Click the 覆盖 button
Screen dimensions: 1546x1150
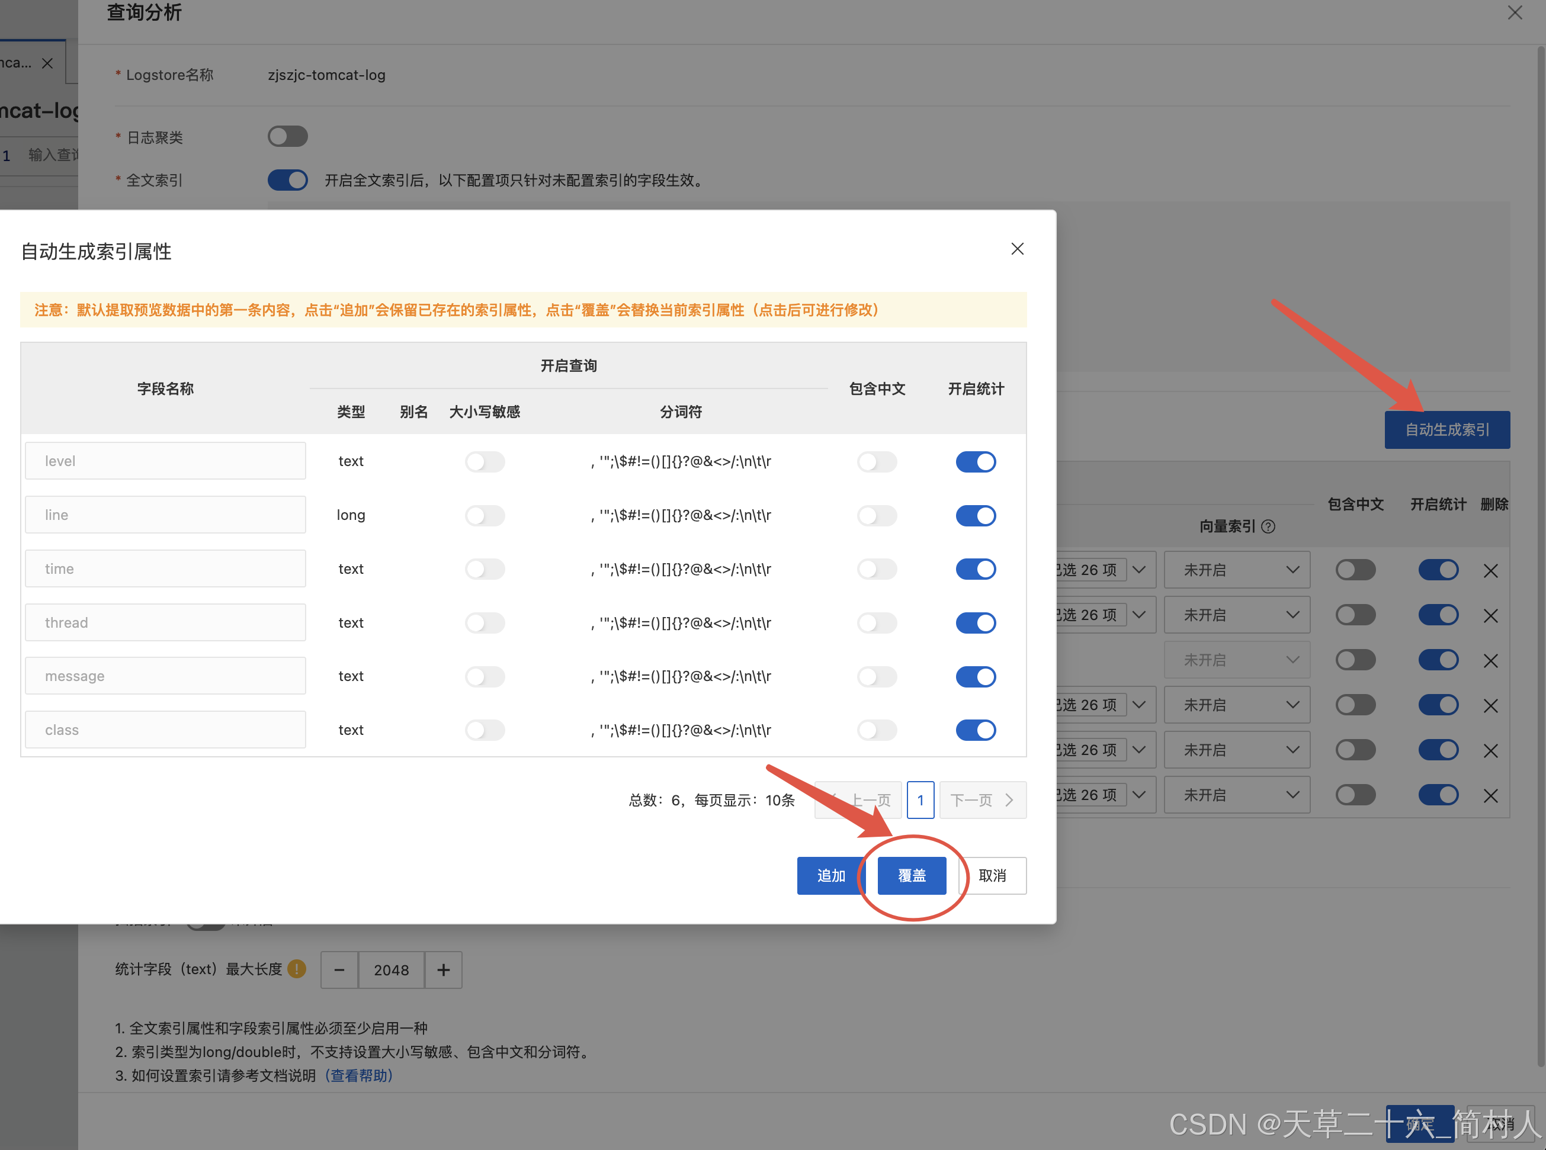click(911, 876)
